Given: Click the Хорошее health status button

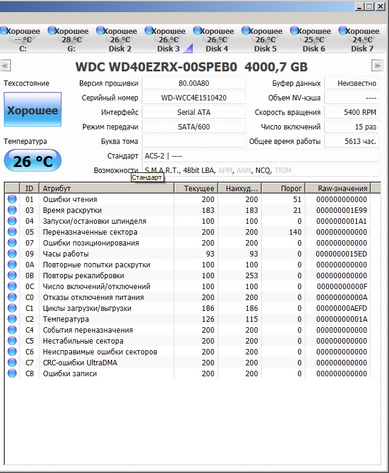Looking at the screenshot, I should [32, 111].
